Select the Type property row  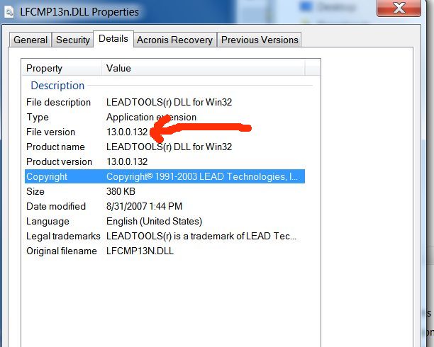pyautogui.click(x=165, y=118)
